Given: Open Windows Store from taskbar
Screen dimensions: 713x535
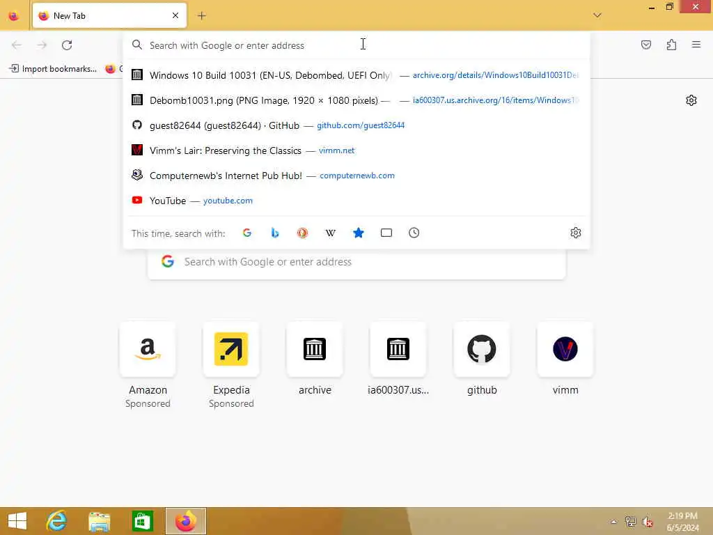Looking at the screenshot, I should [142, 521].
